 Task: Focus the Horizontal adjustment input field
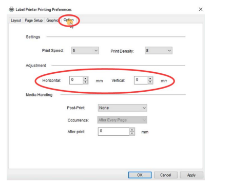(76, 80)
